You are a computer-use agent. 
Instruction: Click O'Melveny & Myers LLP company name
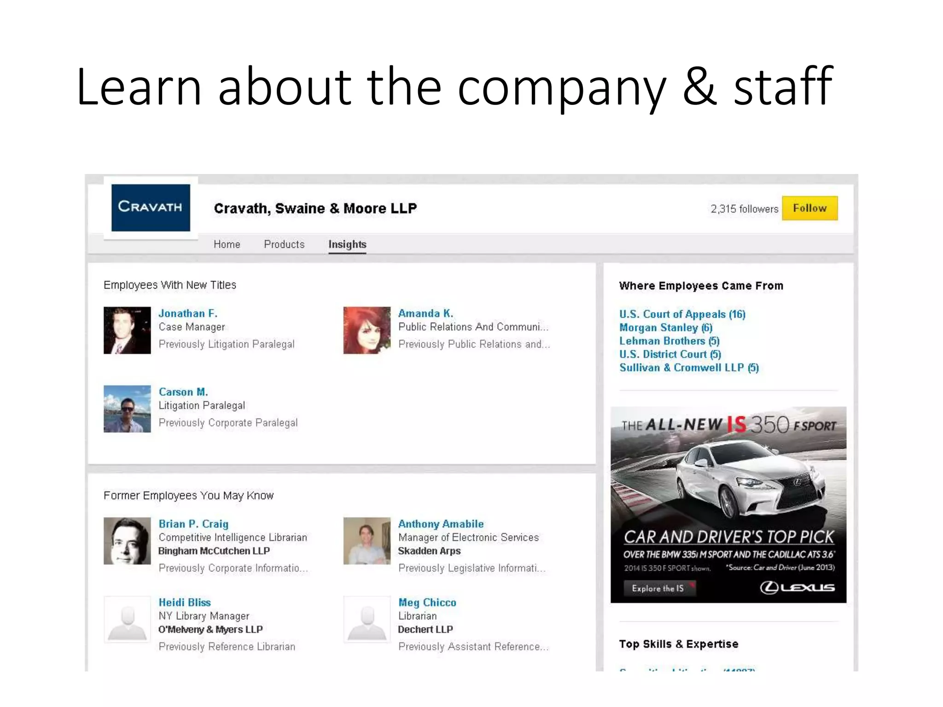point(210,629)
